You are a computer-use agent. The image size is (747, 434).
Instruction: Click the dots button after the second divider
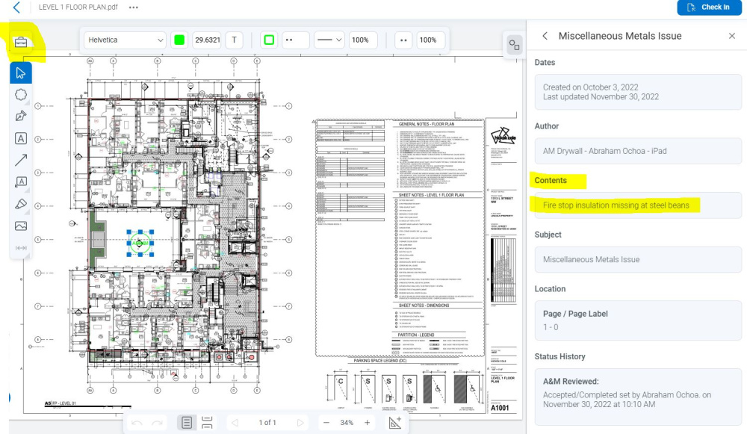403,40
